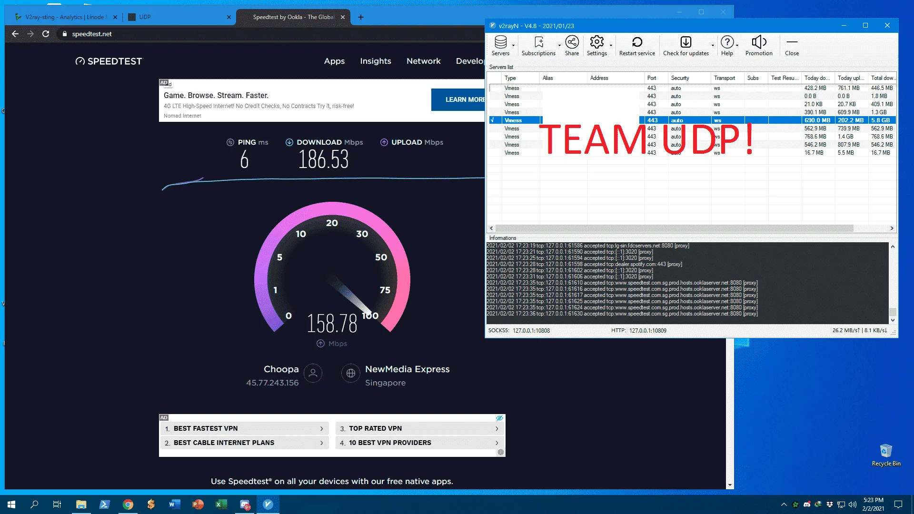Screen dimensions: 914x514
Task: Click server list horizontal scrollbar right arrow
Action: (892, 228)
